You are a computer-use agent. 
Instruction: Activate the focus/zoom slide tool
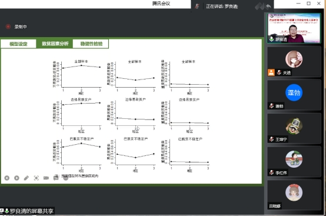pos(36,178)
